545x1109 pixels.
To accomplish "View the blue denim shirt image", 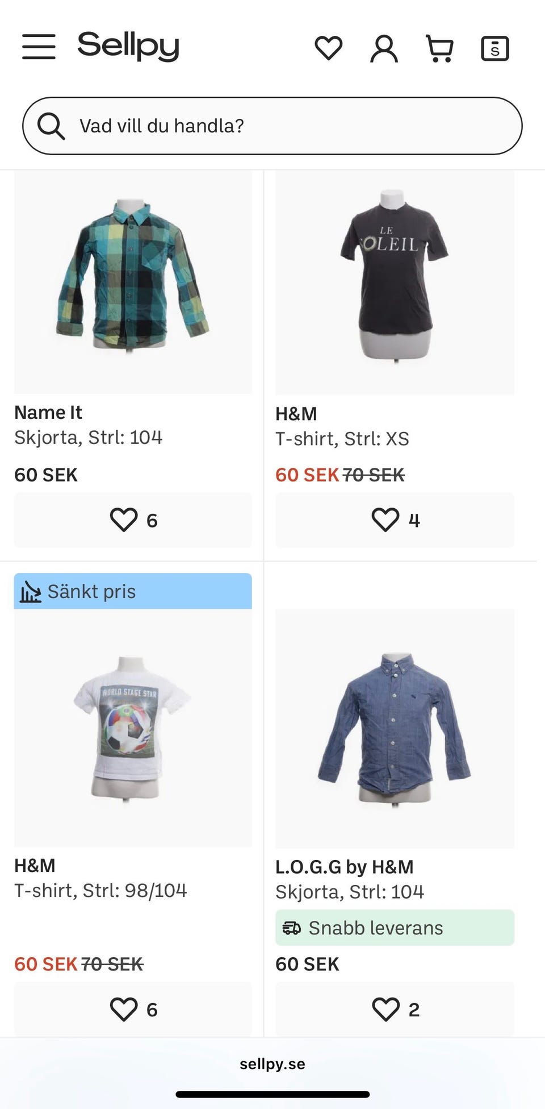I will coord(395,728).
